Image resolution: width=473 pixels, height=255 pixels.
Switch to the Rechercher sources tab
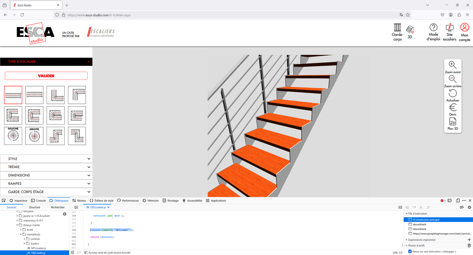pos(58,207)
